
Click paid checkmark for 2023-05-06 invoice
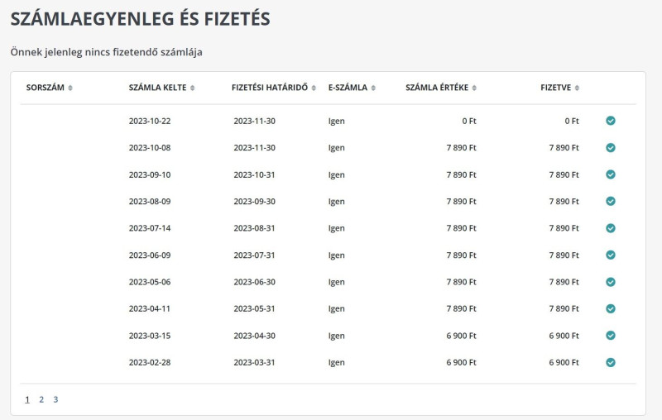611,282
